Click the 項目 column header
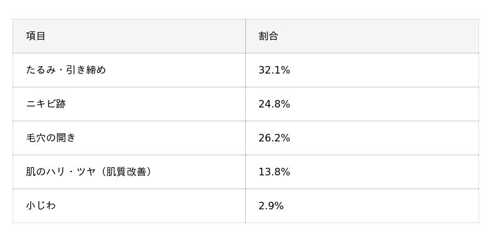The width and height of the screenshot is (503, 242). [x=129, y=36]
